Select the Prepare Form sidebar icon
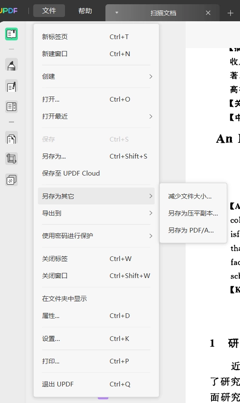This screenshot has height=403, width=240. [11, 107]
